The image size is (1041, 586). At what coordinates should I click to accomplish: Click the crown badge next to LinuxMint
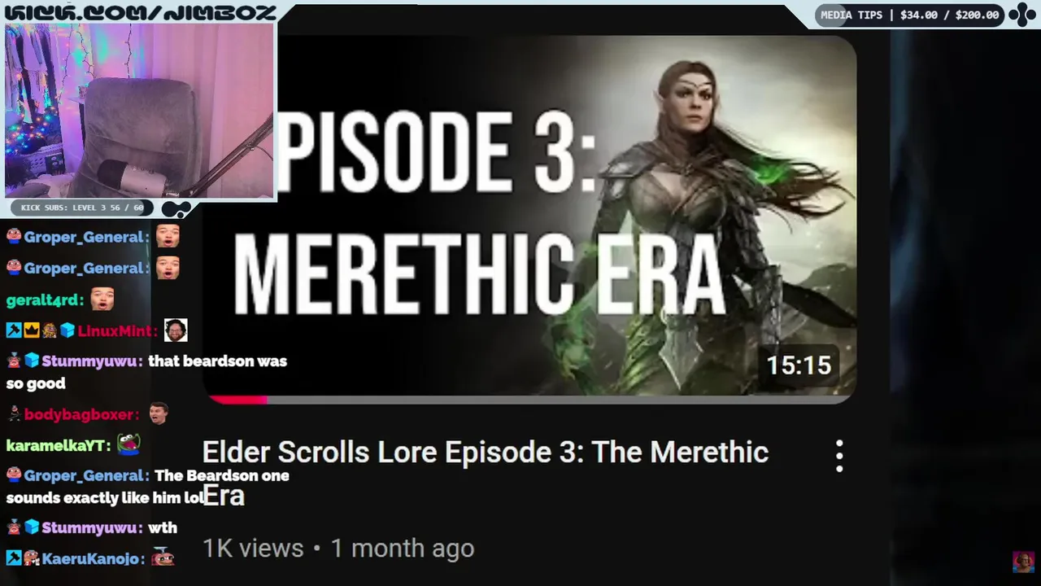coord(31,330)
